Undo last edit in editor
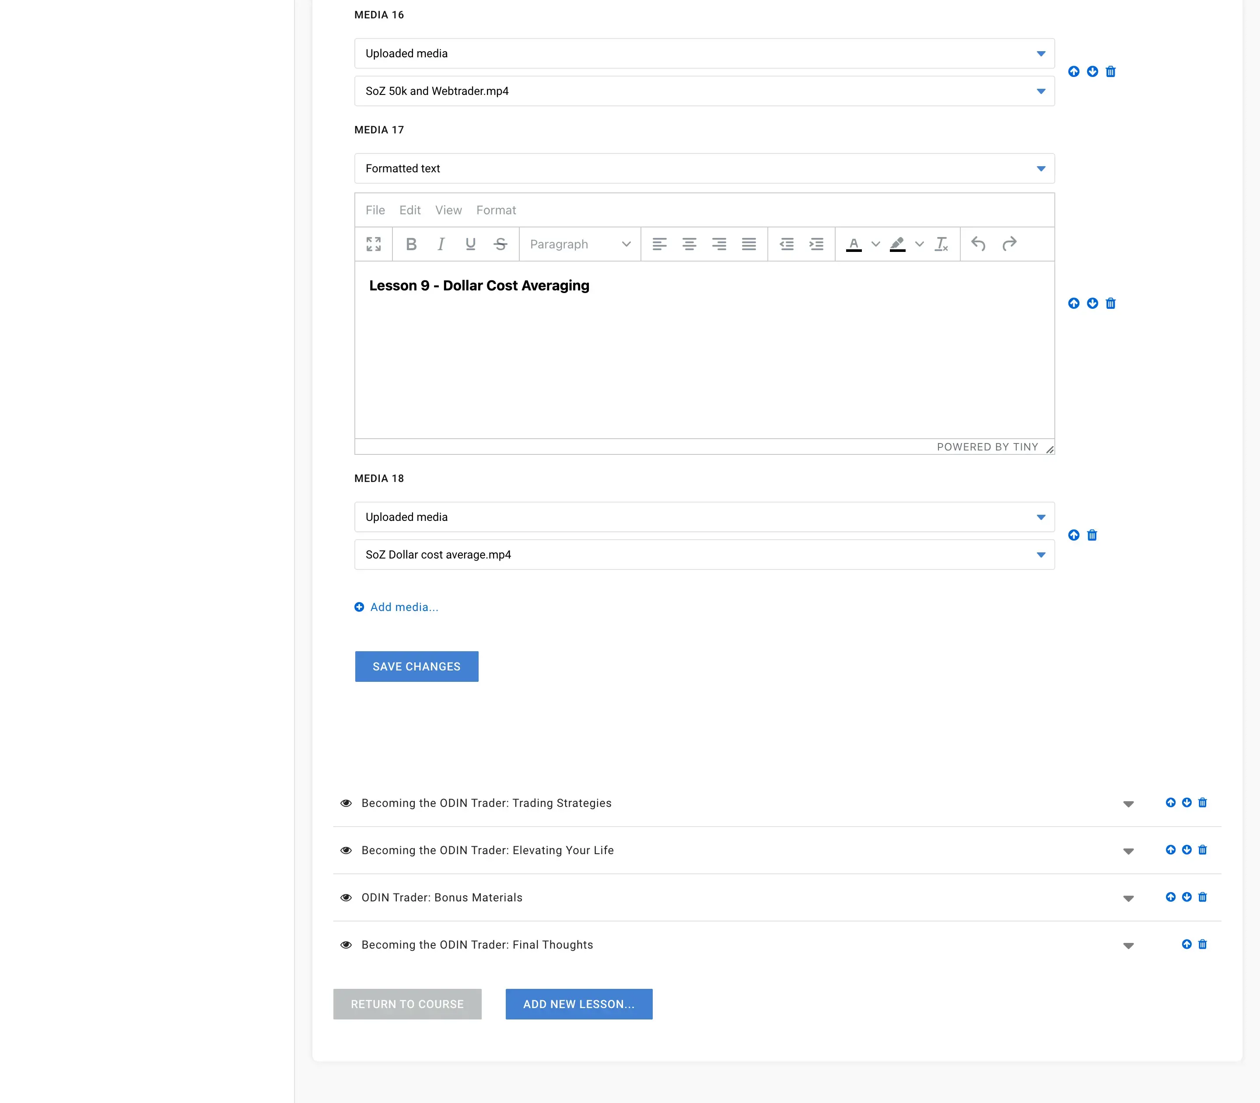This screenshot has height=1103, width=1260. [x=979, y=244]
